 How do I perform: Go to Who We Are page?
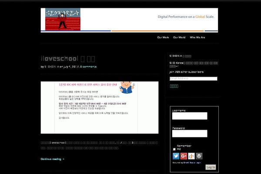(197, 37)
